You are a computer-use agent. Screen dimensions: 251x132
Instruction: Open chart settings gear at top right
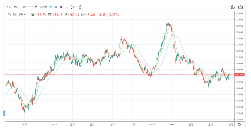point(233,7)
